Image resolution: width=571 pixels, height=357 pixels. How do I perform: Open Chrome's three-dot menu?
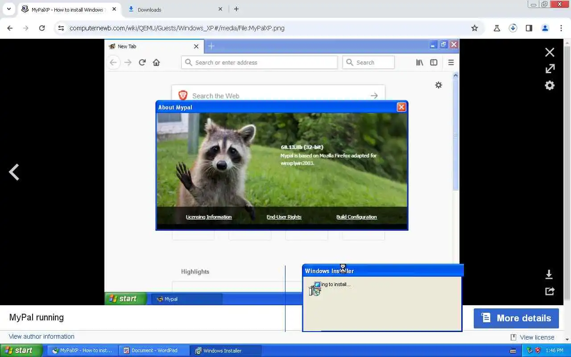(x=561, y=28)
